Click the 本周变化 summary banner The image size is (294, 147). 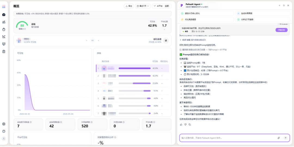click(93, 14)
